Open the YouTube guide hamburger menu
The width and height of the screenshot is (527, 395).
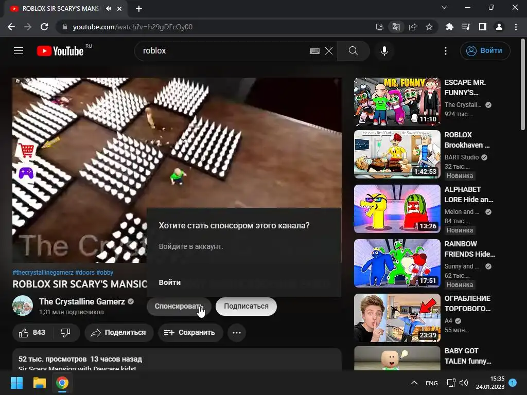point(19,51)
